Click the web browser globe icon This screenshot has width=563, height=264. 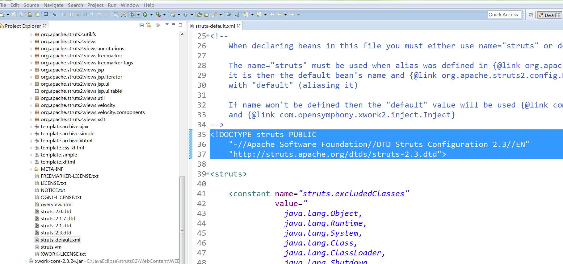[x=229, y=14]
